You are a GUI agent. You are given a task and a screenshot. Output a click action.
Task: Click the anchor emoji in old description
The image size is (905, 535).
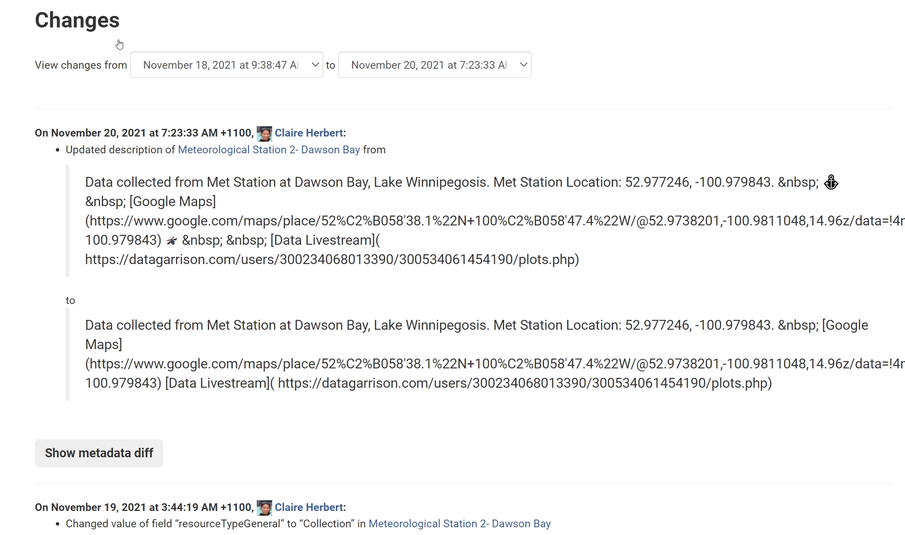pos(831,182)
